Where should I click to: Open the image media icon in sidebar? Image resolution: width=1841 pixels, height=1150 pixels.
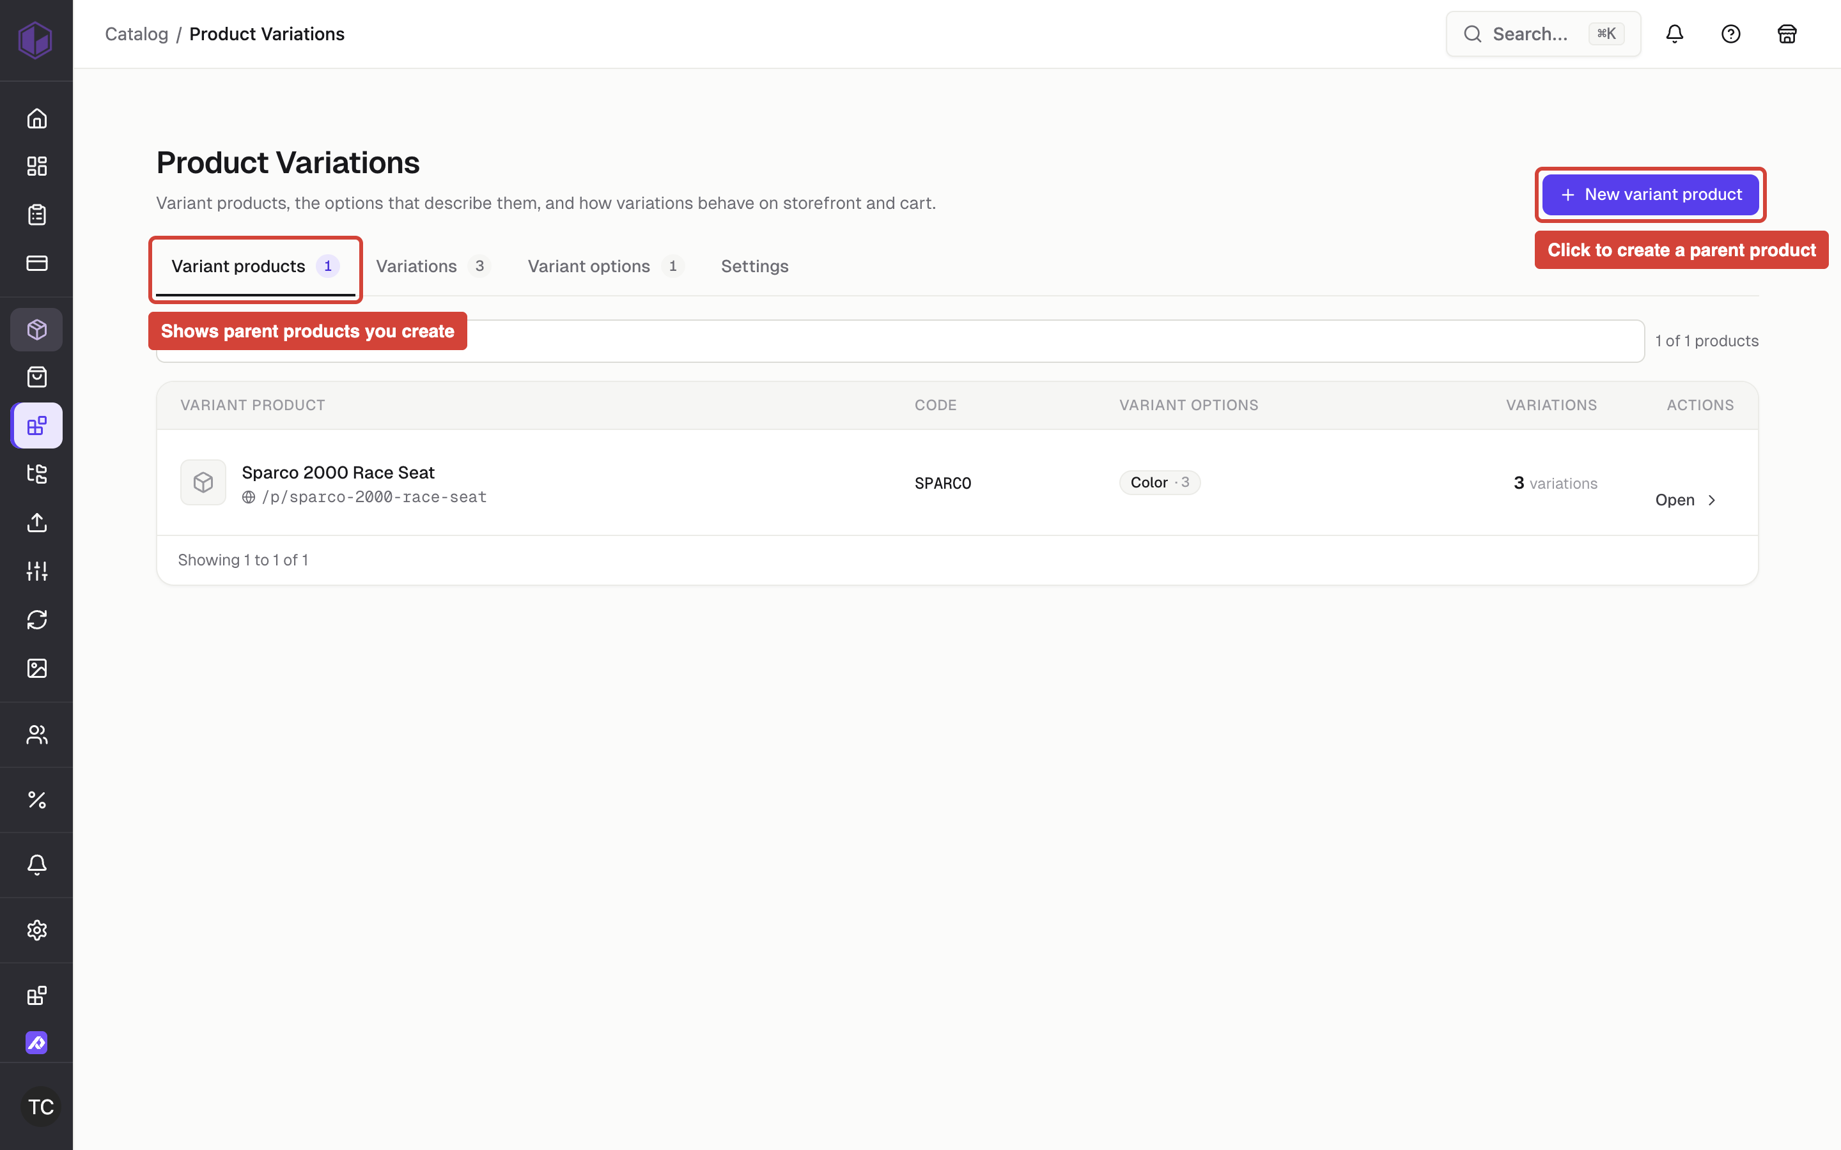coord(36,668)
